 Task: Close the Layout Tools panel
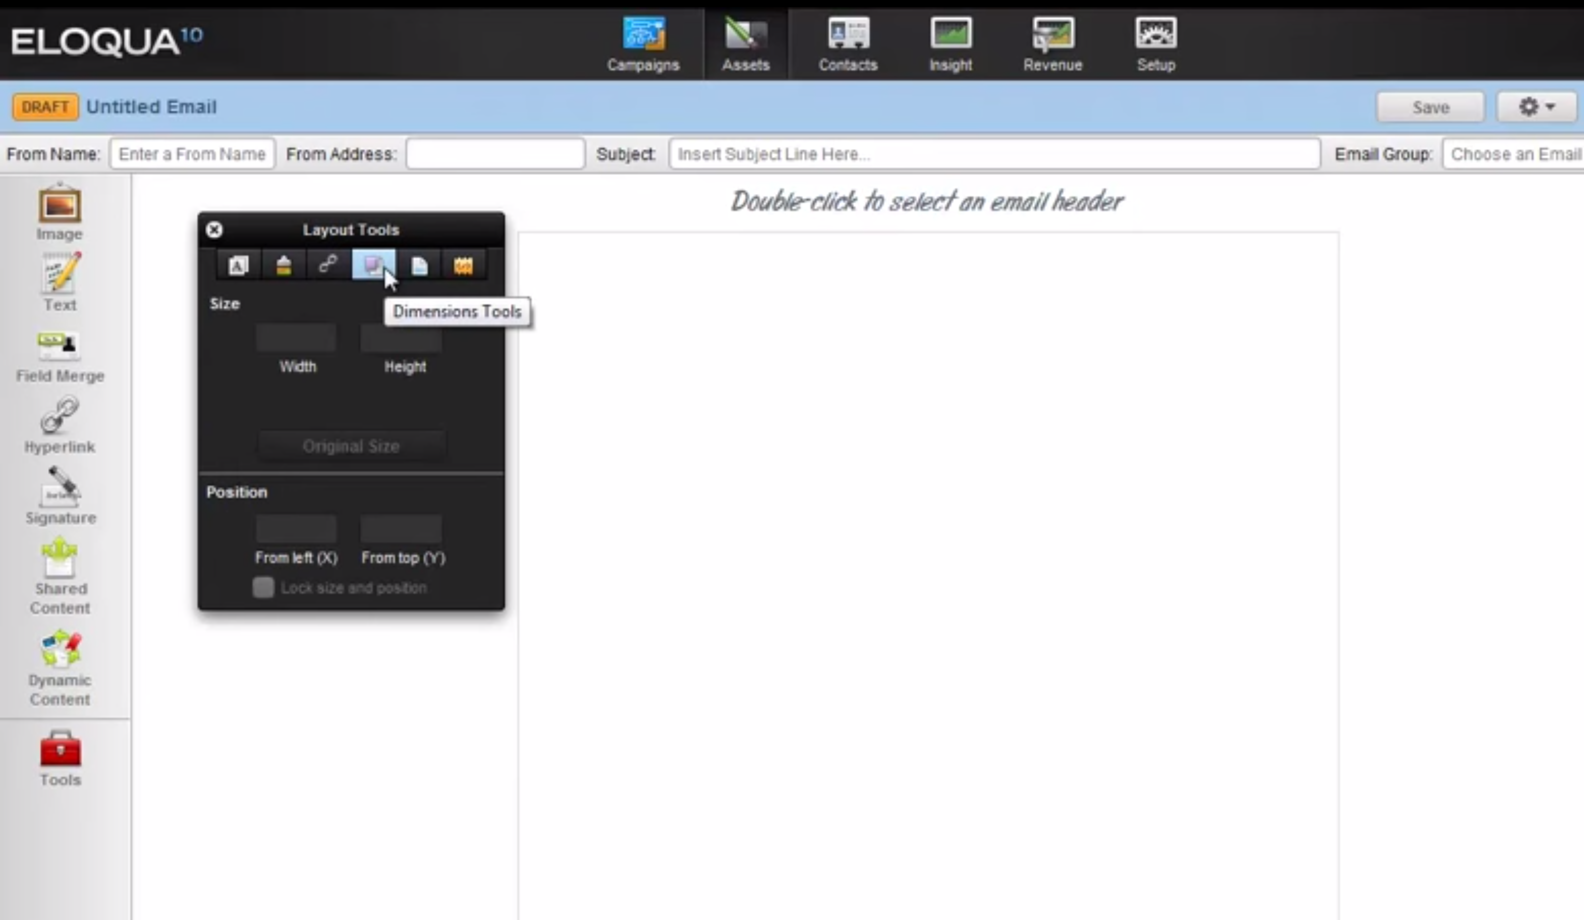coord(214,230)
